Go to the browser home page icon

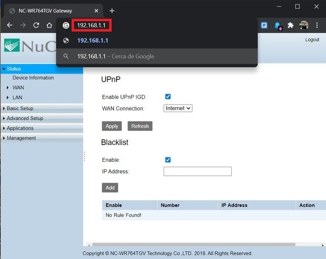pyautogui.click(x=49, y=25)
